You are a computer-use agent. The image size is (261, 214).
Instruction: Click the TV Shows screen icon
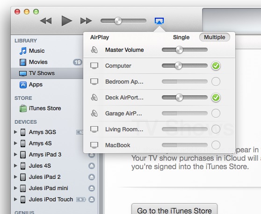(23, 73)
